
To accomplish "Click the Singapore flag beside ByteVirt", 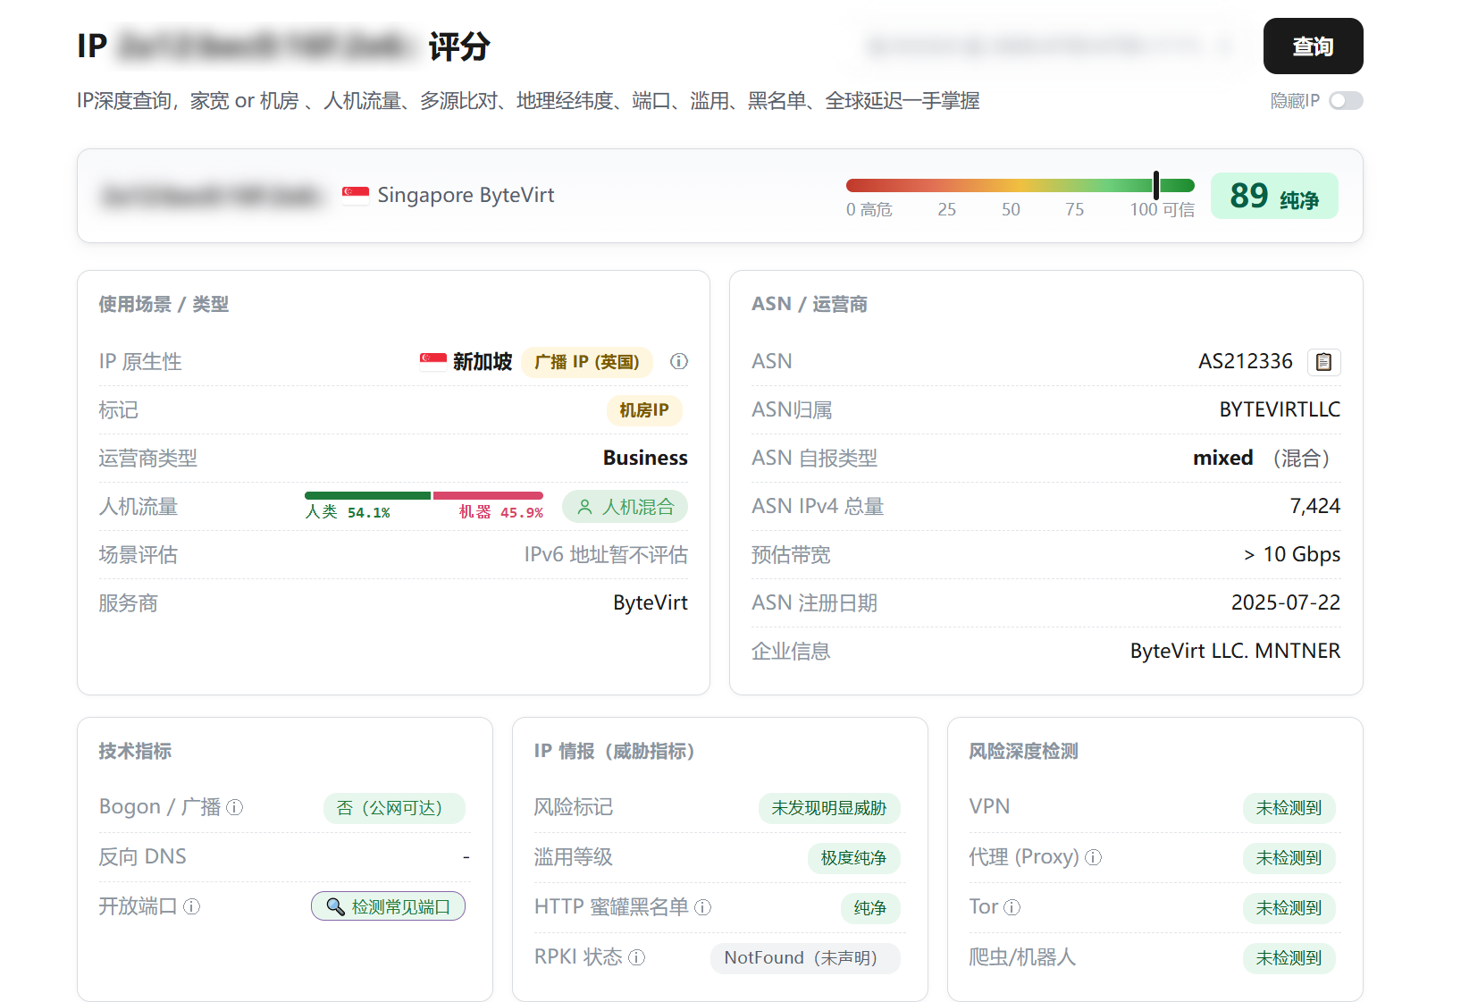I will [x=356, y=195].
